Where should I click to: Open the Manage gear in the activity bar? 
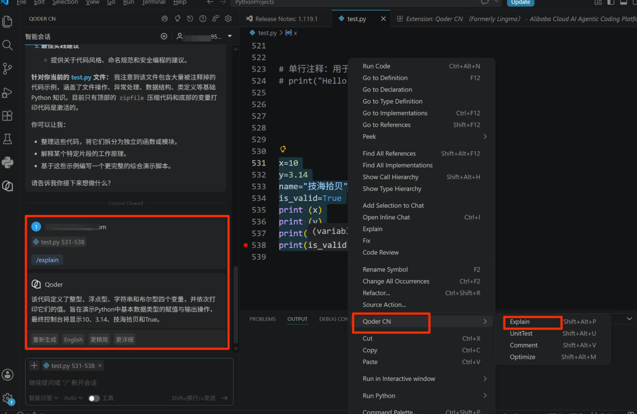coord(8,398)
